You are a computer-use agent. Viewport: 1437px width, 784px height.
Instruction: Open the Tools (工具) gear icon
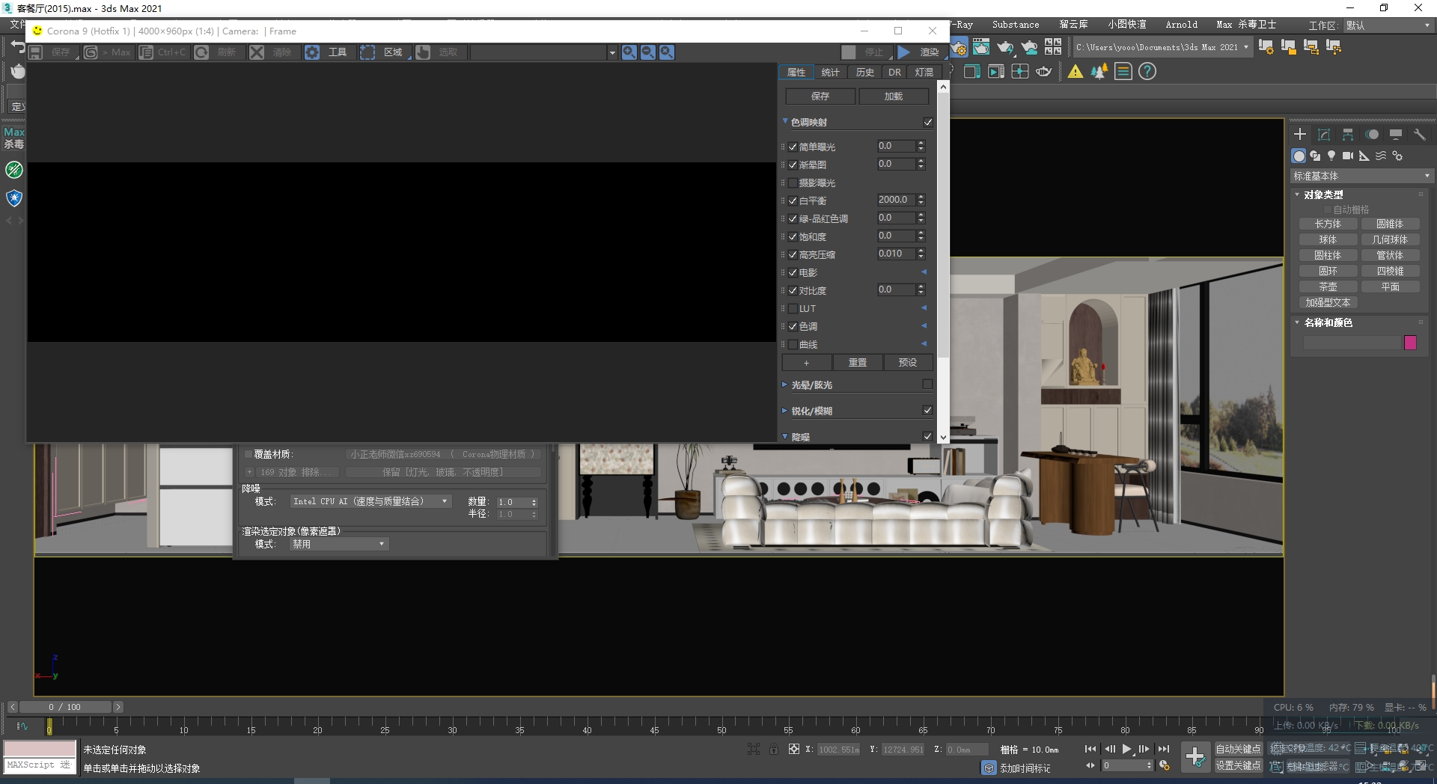(x=312, y=52)
